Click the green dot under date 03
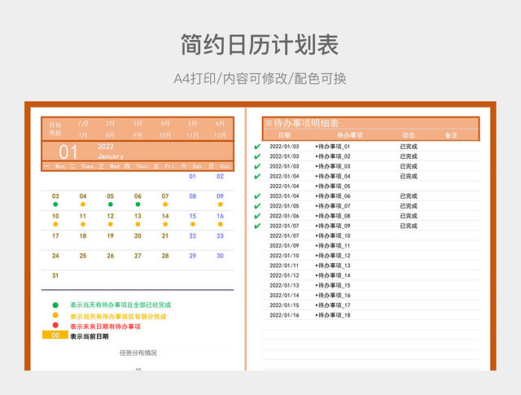521x395 pixels. [x=55, y=204]
